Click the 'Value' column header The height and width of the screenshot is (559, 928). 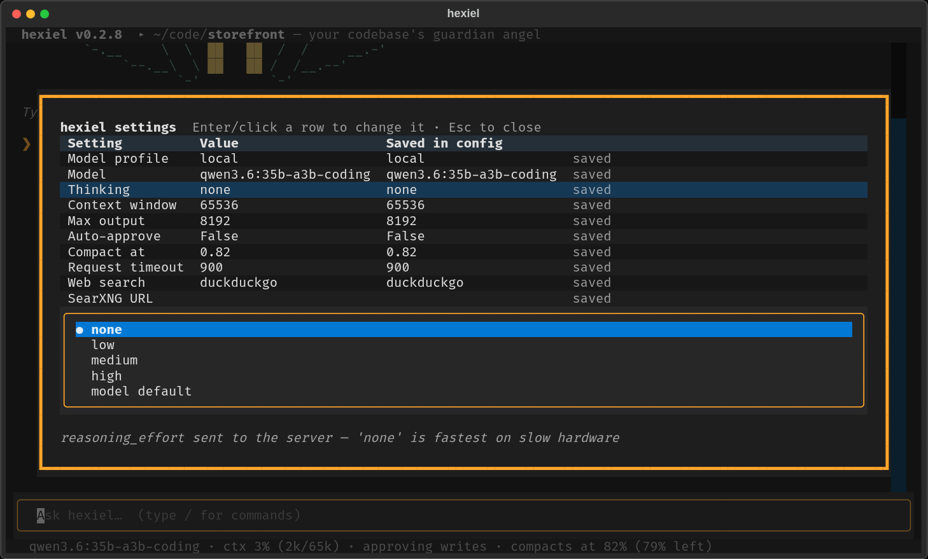pyautogui.click(x=219, y=143)
